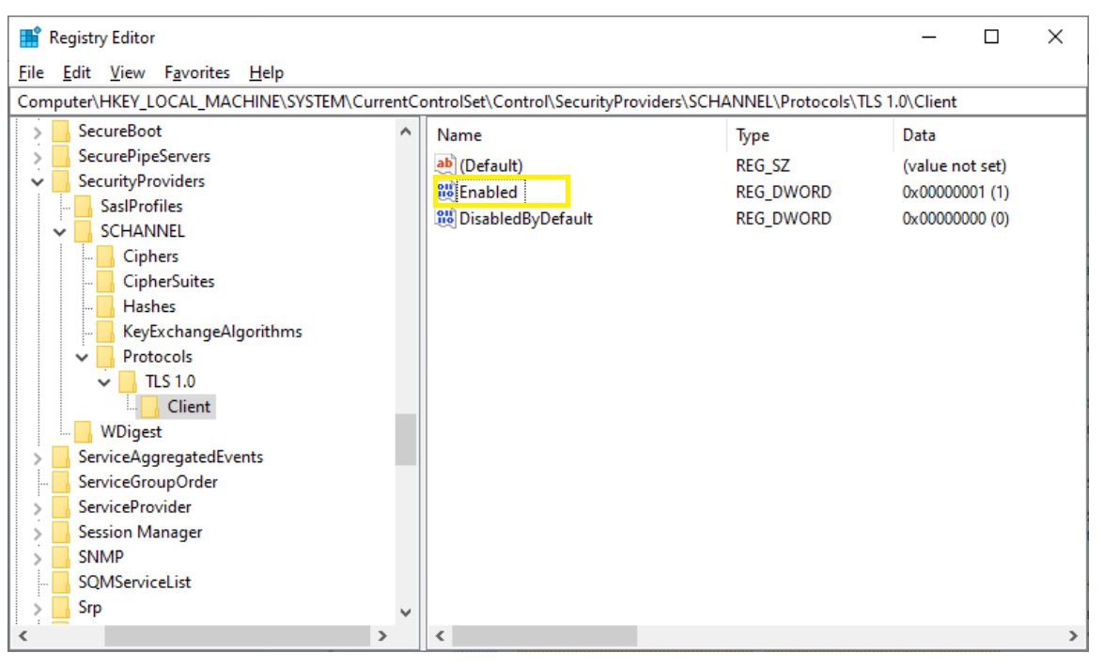Click the Ciphers folder icon
The image size is (1103, 668).
click(x=106, y=256)
